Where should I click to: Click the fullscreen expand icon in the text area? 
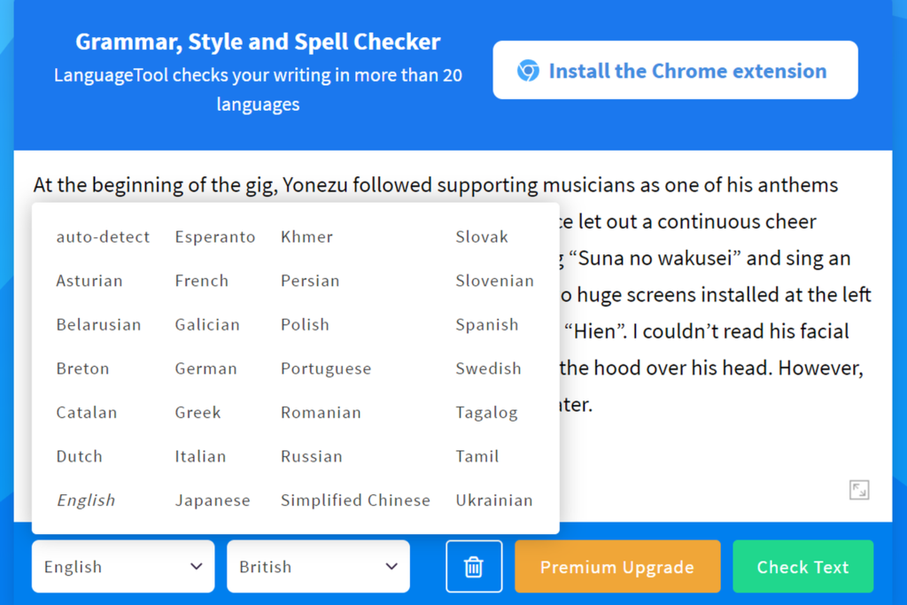(859, 490)
